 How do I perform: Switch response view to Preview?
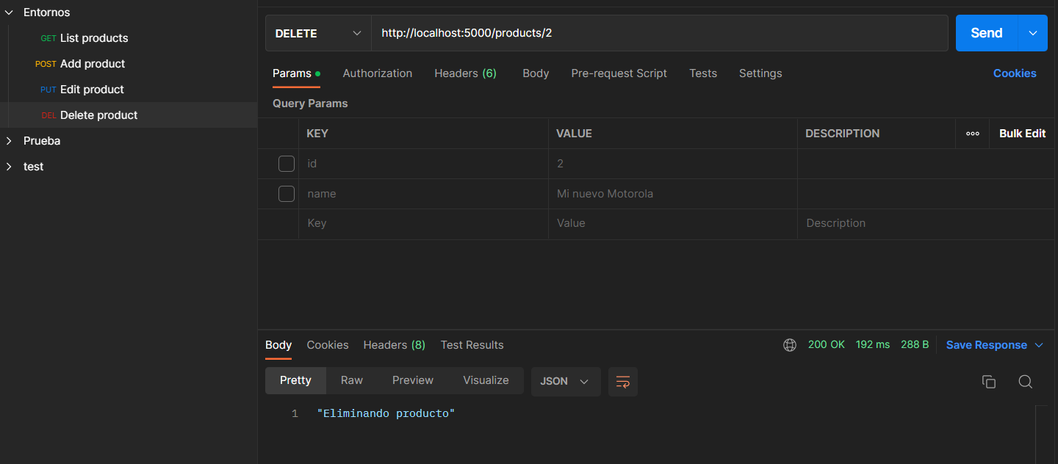tap(413, 380)
